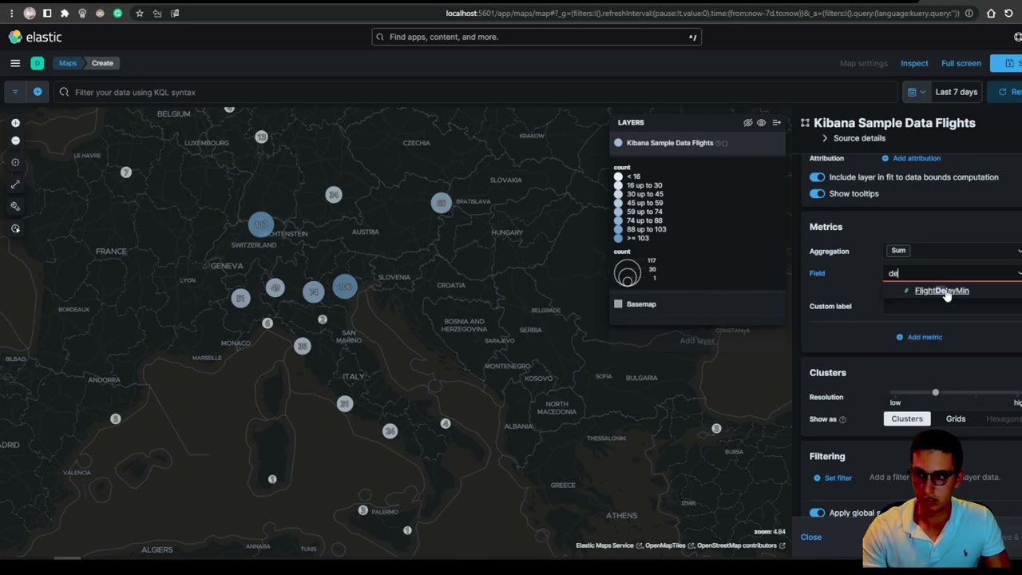Click the calendar quick-menu icon
1022x575 pixels.
pyautogui.click(x=916, y=92)
